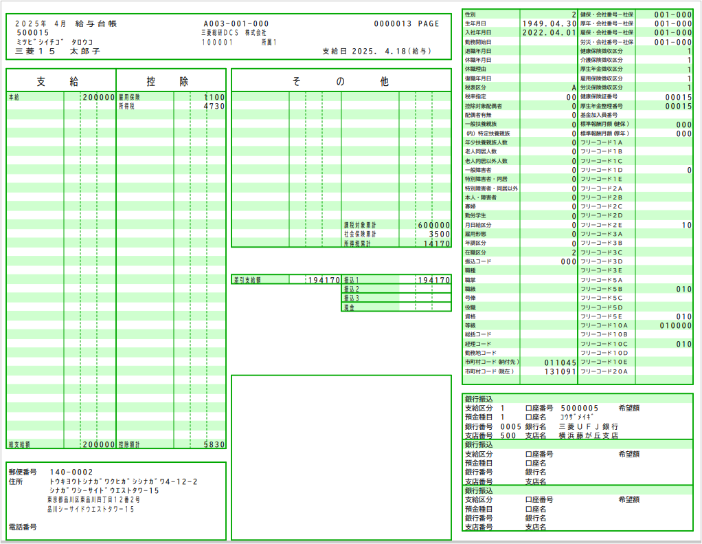Viewport: 702px width, 544px height.
Task: Select the '総支給額' total label
Action: click(x=19, y=444)
